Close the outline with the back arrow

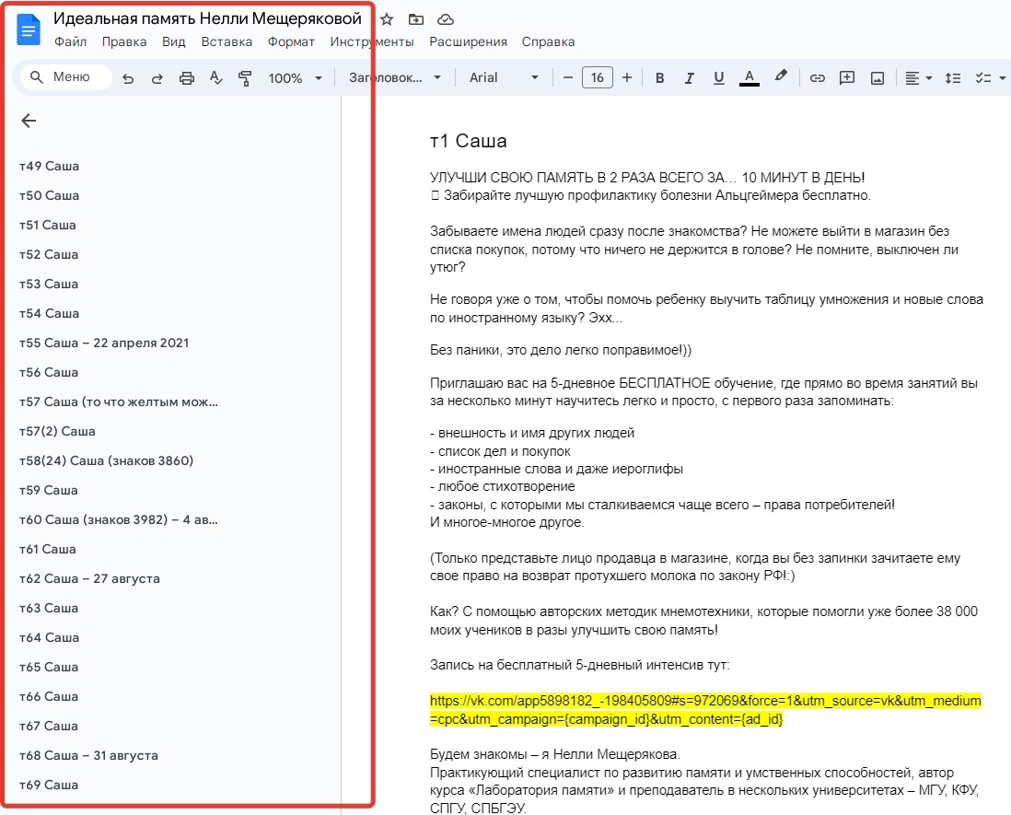point(29,121)
